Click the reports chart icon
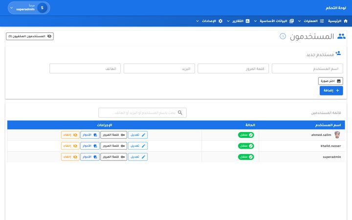 tap(247, 21)
